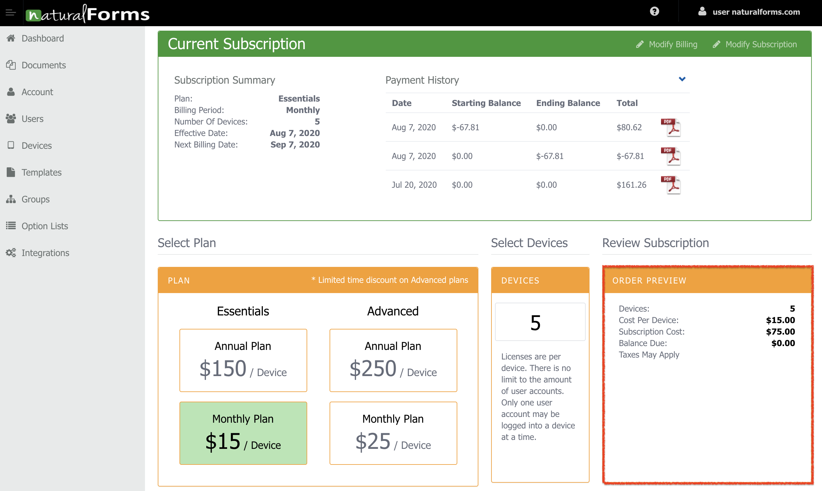Click the user account icon top right
The image size is (822, 491).
coord(703,12)
